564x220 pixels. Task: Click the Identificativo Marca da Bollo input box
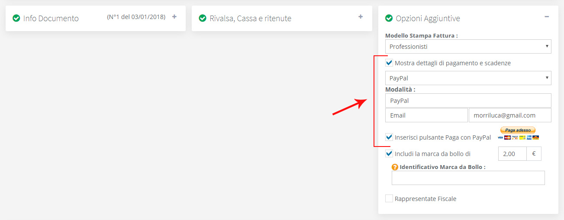[468, 178]
